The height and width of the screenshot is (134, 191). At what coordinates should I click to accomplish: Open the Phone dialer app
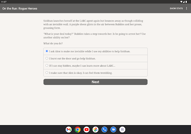104,130
